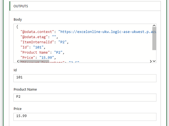Click the Price field showing 15.99
The width and height of the screenshot is (169, 126).
pos(85,117)
